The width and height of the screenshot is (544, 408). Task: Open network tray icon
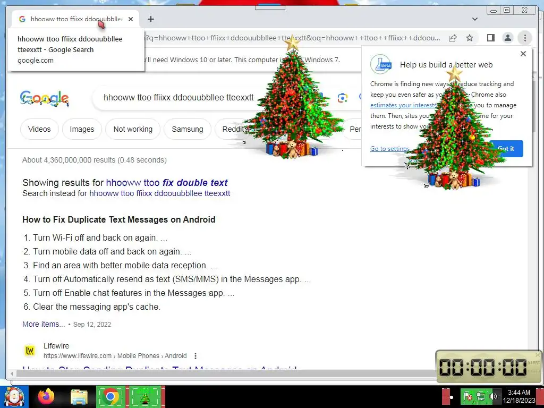tap(480, 396)
